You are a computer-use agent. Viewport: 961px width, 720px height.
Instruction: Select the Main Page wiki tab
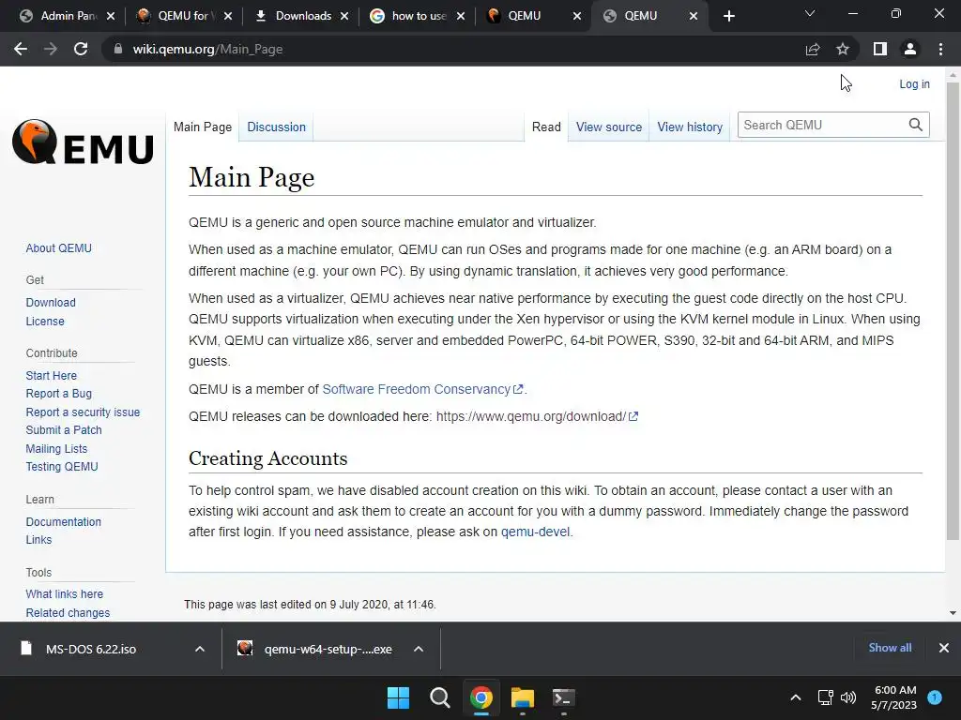(203, 127)
